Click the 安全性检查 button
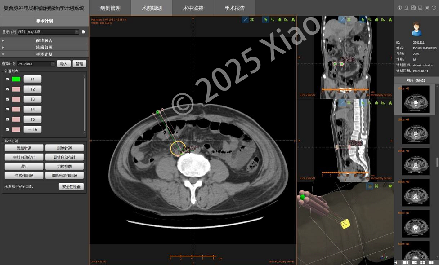Viewport: 439px width, 265px height. click(x=72, y=186)
